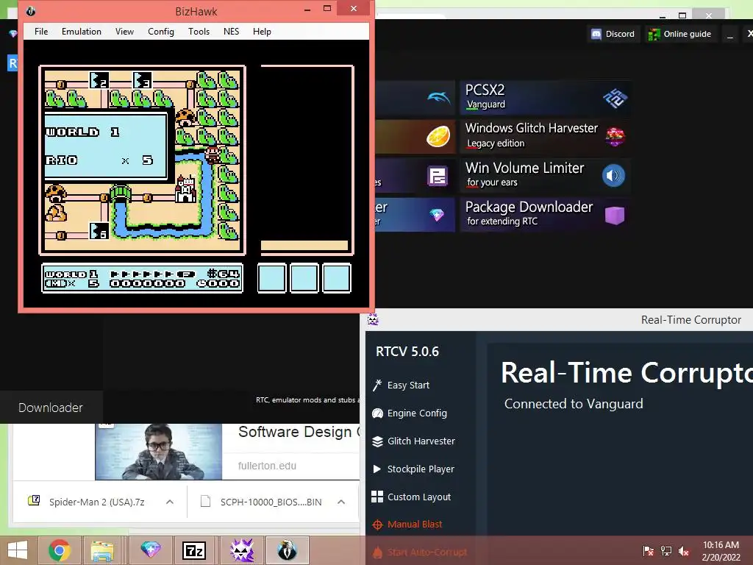Open 7-Zip from the taskbar
The width and height of the screenshot is (753, 565).
tap(194, 550)
